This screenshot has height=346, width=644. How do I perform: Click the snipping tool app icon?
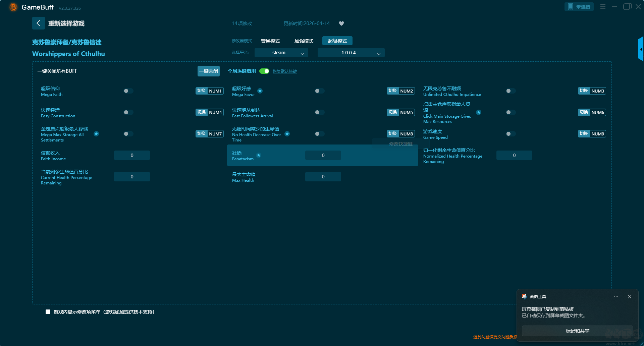coord(524,296)
